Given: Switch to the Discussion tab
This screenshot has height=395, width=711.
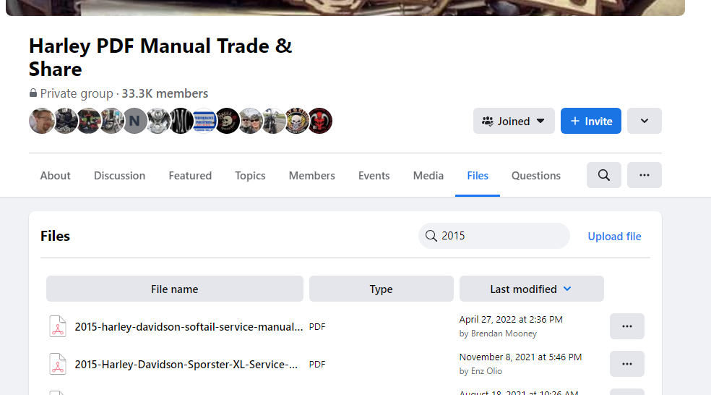Looking at the screenshot, I should (x=119, y=176).
